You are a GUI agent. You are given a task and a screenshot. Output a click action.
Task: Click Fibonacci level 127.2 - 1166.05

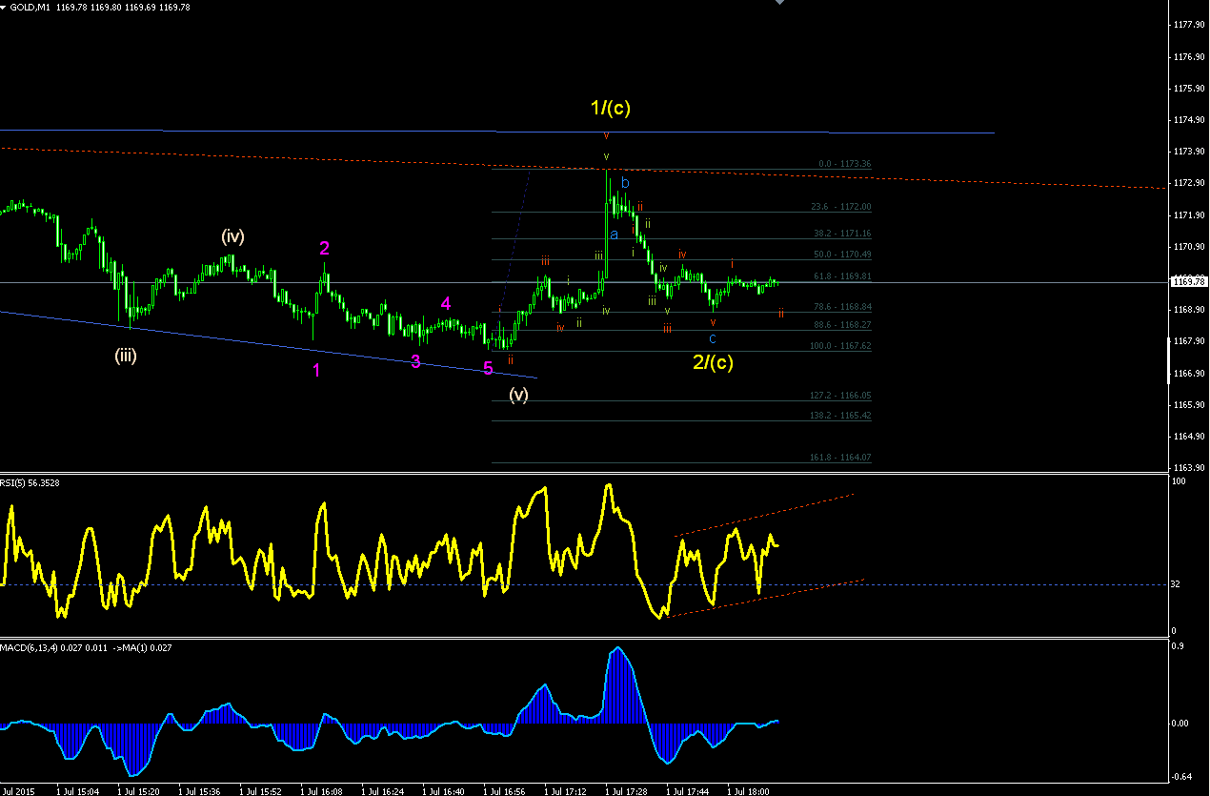(x=839, y=396)
